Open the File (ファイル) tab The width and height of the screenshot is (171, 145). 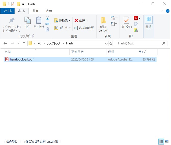pos(7,11)
